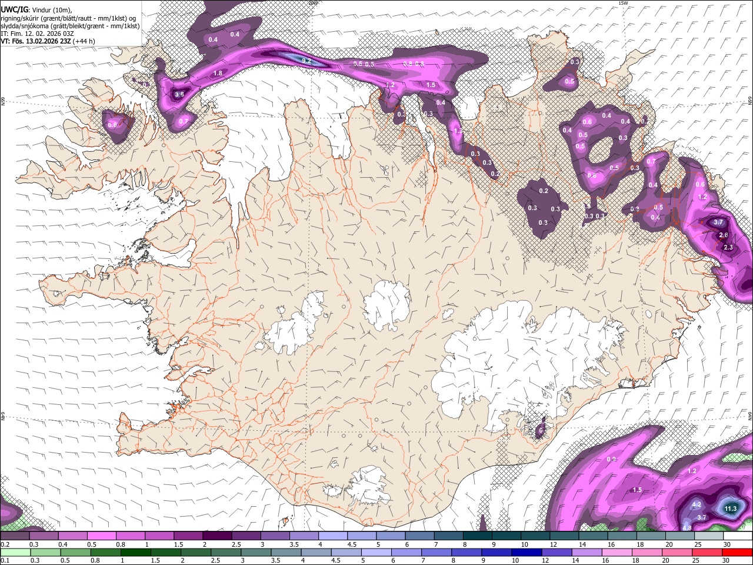Click the 9.2 precipitation value on the map
The width and height of the screenshot is (753, 565).
coord(306,61)
